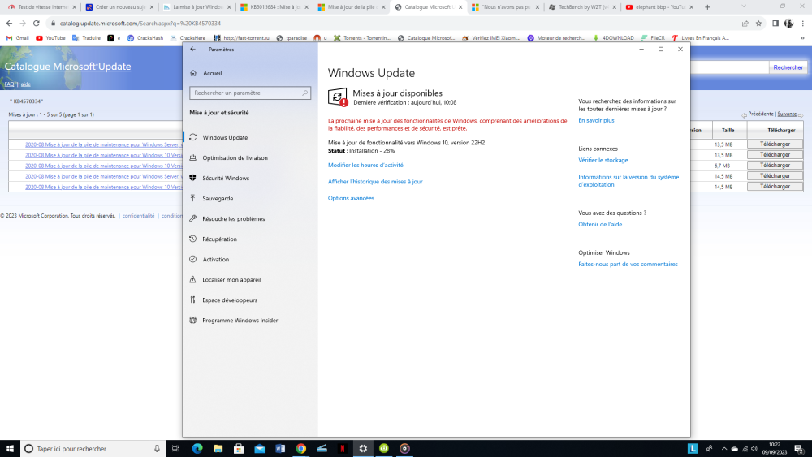Screen dimensions: 812x457
Task: Open the Traduire bookmark
Action: pyautogui.click(x=87, y=38)
